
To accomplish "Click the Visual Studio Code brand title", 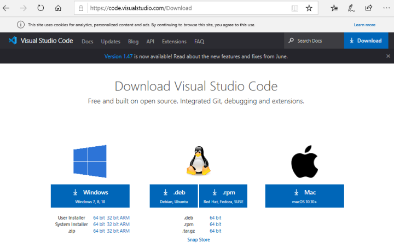I will click(x=47, y=41).
